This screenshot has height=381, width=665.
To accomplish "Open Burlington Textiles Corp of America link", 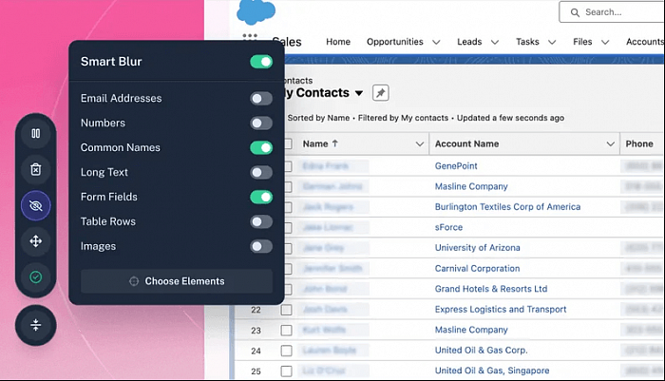I will [507, 206].
